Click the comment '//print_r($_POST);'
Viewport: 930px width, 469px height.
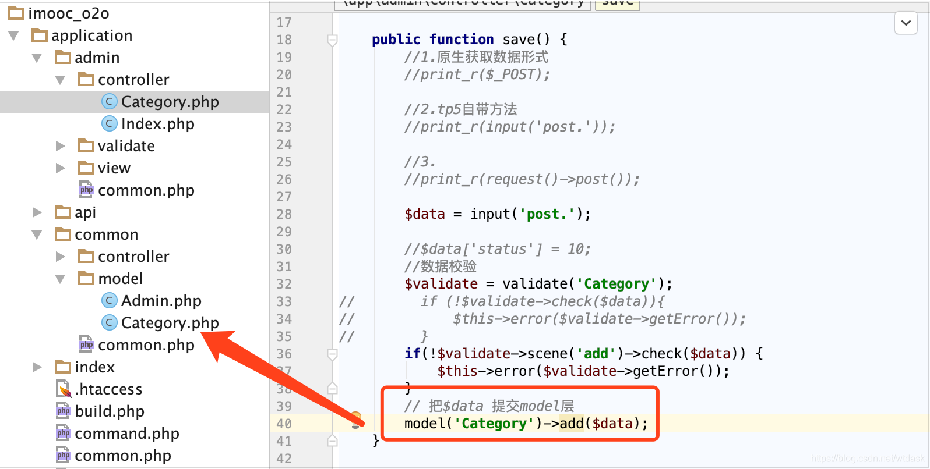pos(477,74)
